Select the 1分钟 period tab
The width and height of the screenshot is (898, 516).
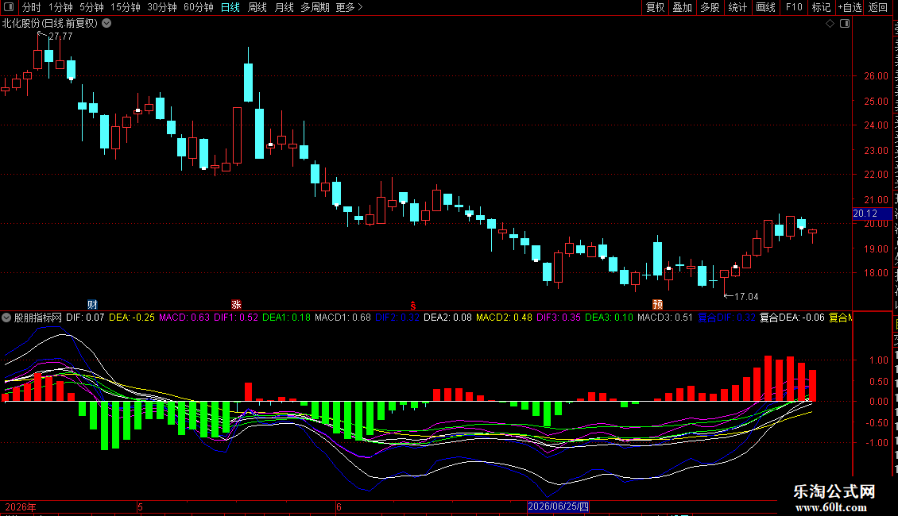coord(60,7)
